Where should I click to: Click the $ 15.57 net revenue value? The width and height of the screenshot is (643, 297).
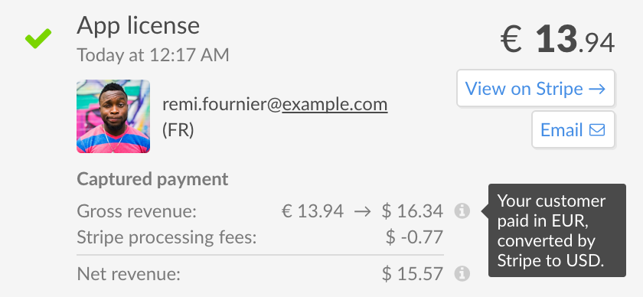coord(413,273)
